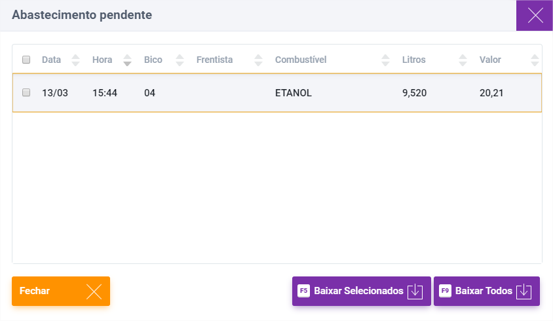Image resolution: width=553 pixels, height=321 pixels.
Task: Click the download arrow icon on Baixar Selecionados
Action: pos(415,292)
